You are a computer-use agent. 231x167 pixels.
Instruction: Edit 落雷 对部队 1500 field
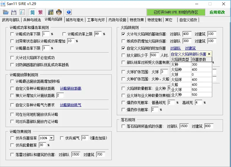coord(76,155)
